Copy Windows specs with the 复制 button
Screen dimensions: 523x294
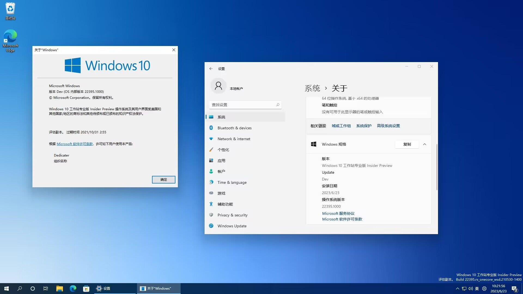coord(407,144)
